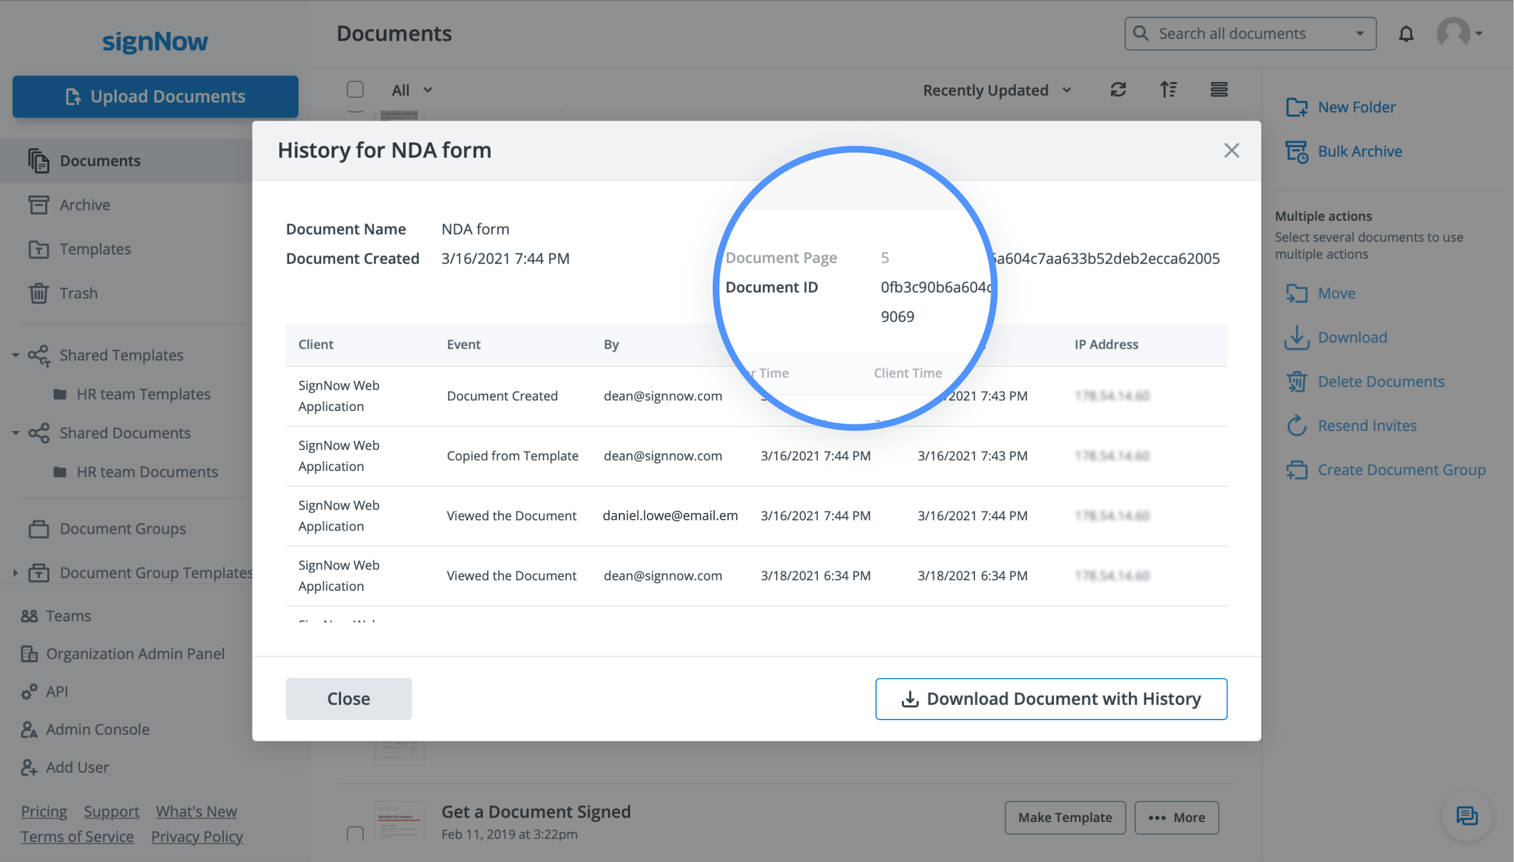Click the New Folder icon

pos(1296,107)
